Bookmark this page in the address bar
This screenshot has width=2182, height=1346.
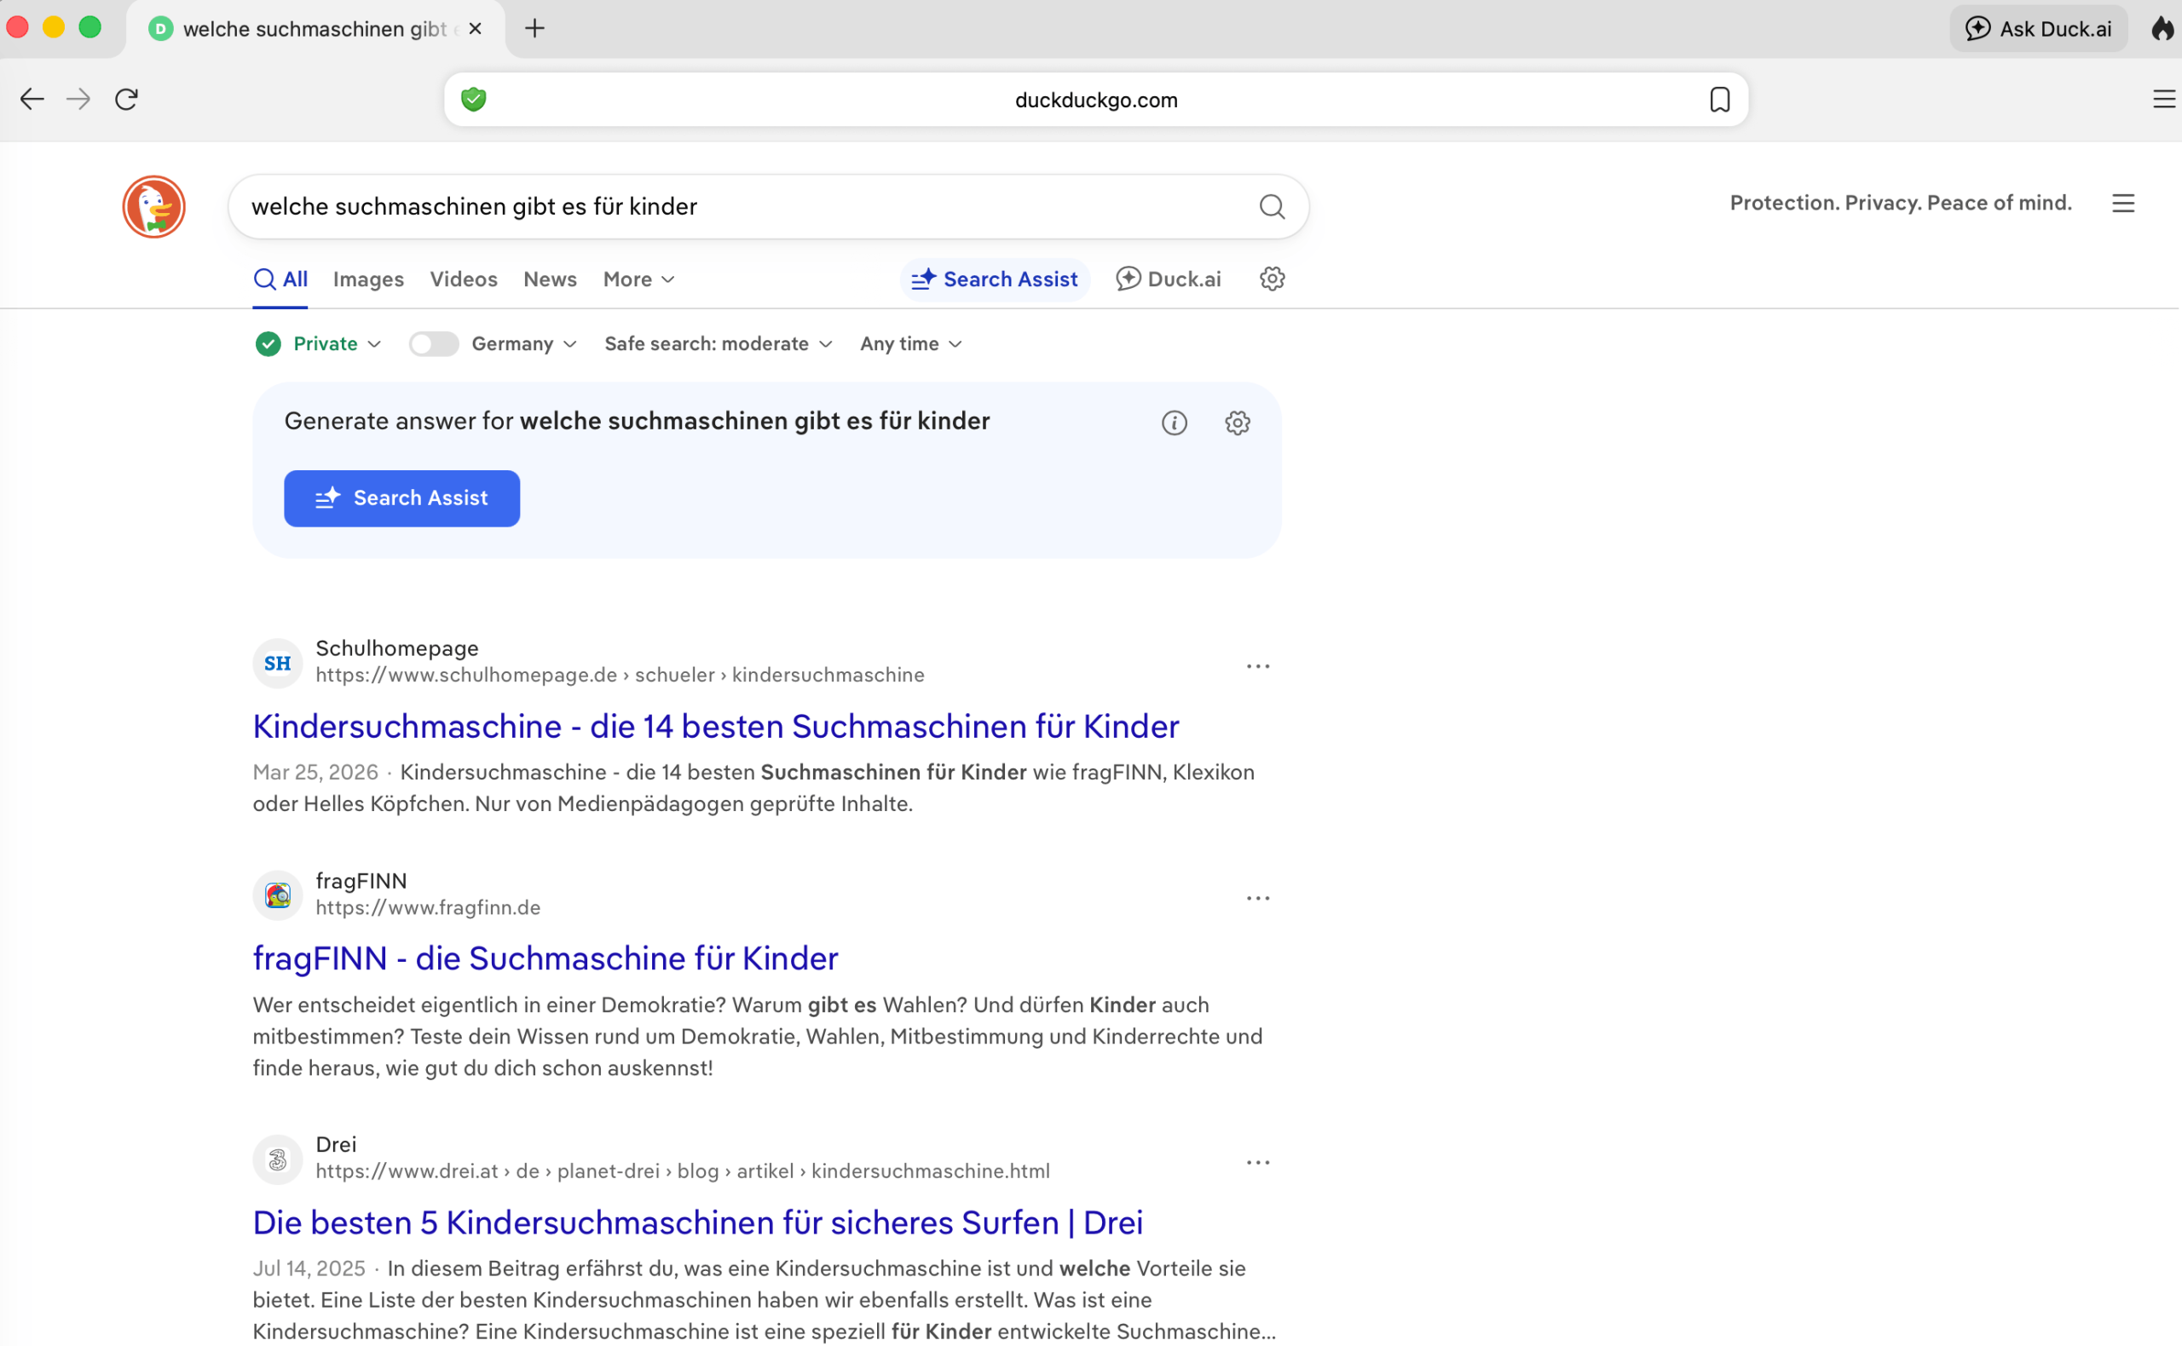click(x=1719, y=99)
